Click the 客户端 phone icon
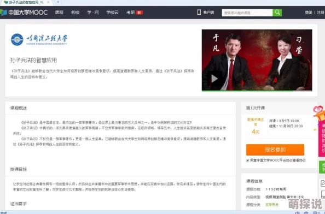325x214 pixels. [x=199, y=13]
